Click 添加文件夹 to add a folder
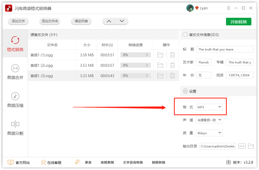The height and width of the screenshot is (170, 259). pos(50,21)
